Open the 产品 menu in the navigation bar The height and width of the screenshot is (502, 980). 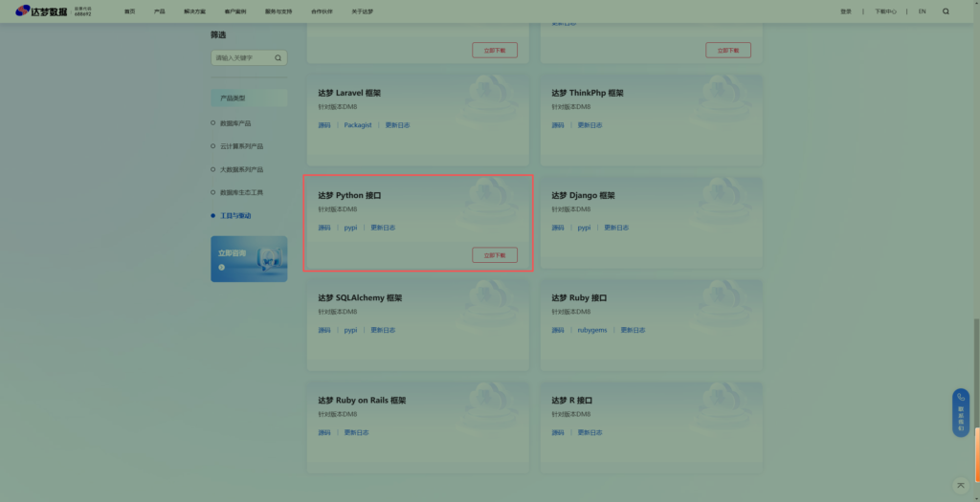click(159, 11)
